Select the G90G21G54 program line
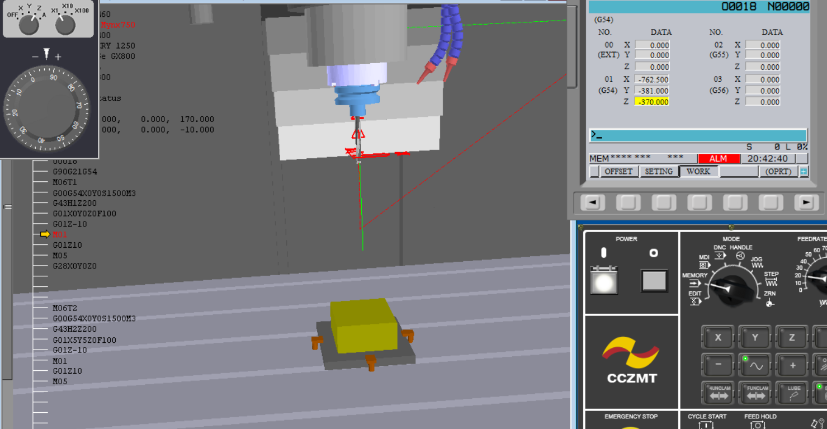The width and height of the screenshot is (827, 429). point(75,172)
